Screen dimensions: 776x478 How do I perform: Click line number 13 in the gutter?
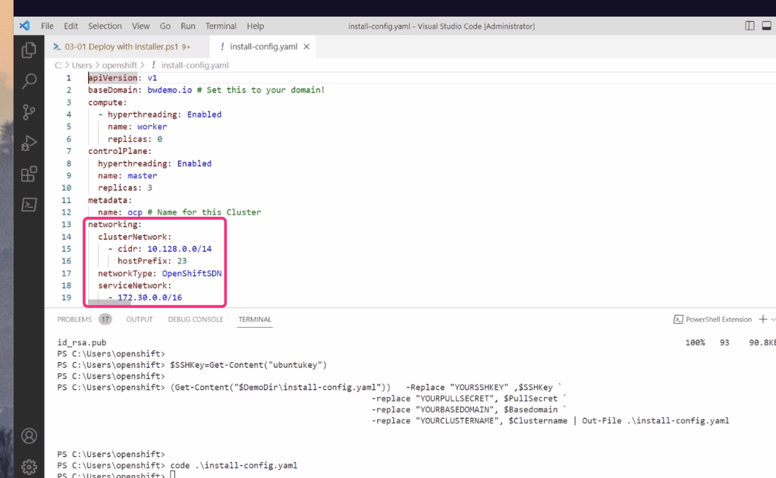click(x=66, y=224)
